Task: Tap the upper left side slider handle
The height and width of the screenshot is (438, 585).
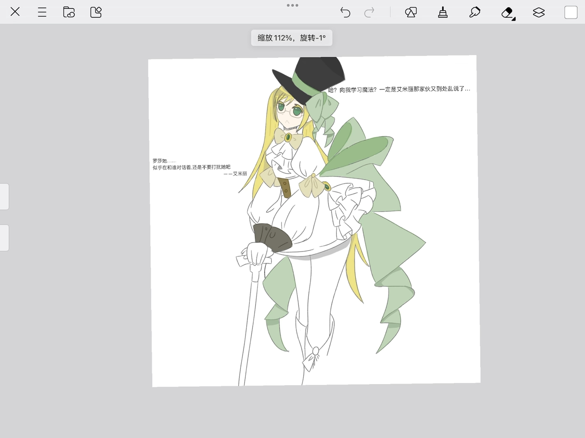Action: (4, 197)
